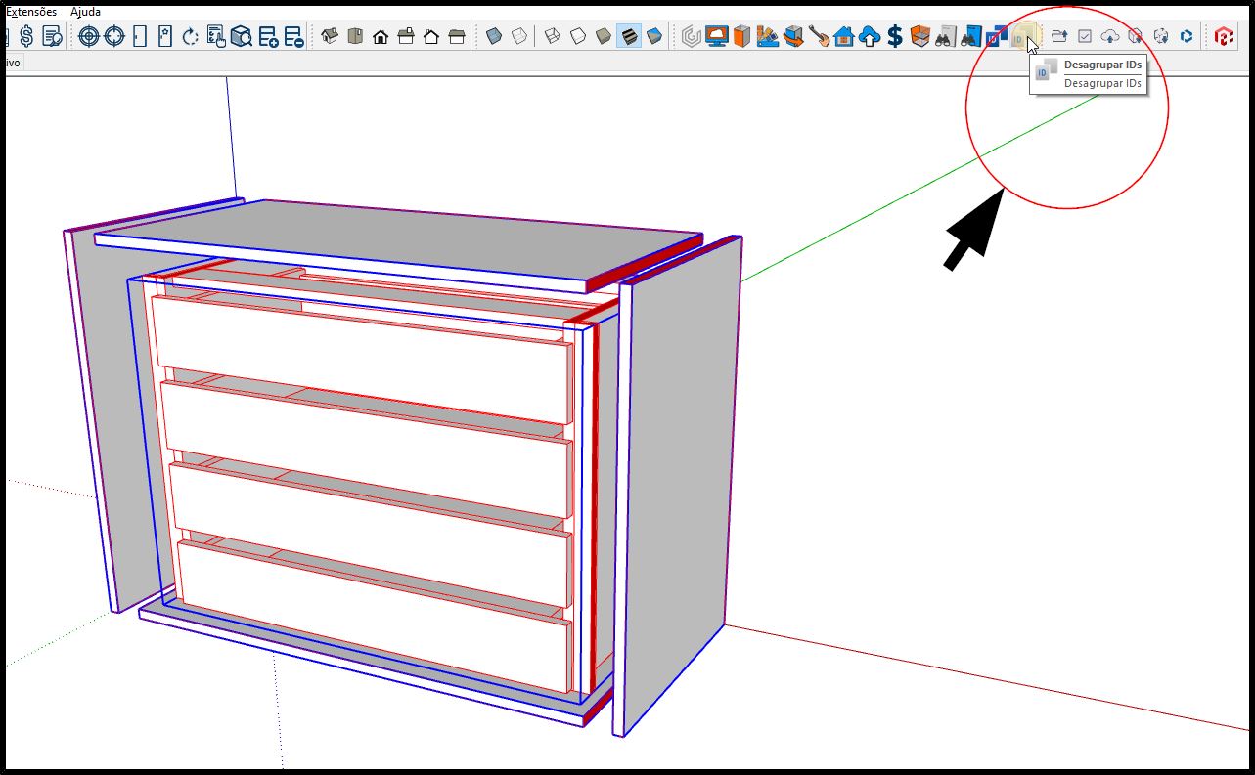Click the dollar sign icon at toolbar start
The height and width of the screenshot is (775, 1255).
point(26,37)
